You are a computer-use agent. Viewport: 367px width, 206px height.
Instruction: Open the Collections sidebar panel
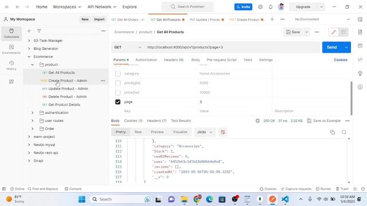(11, 33)
